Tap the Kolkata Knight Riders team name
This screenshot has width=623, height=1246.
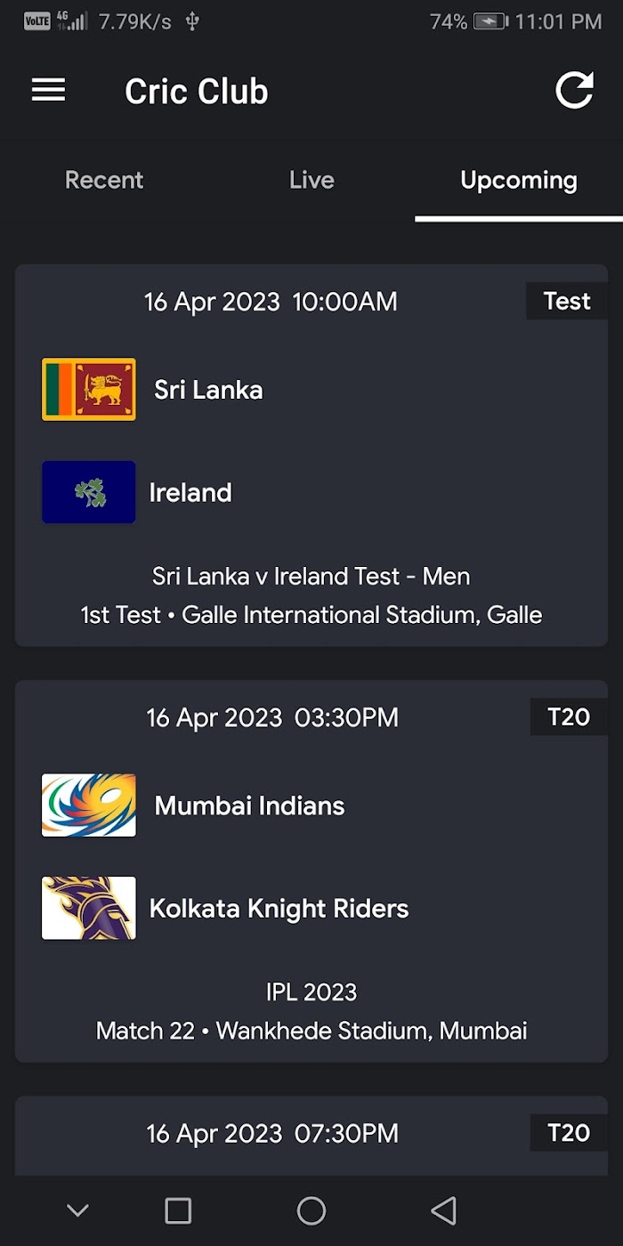(279, 909)
